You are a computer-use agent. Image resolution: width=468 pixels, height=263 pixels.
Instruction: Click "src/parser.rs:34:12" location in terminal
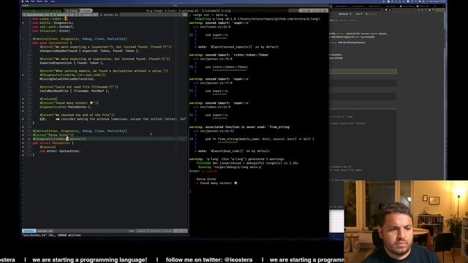[217, 131]
